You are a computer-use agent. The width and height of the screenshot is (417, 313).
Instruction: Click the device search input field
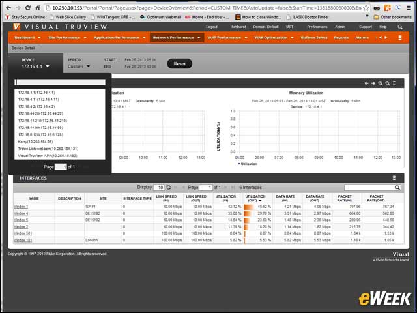[x=60, y=82]
